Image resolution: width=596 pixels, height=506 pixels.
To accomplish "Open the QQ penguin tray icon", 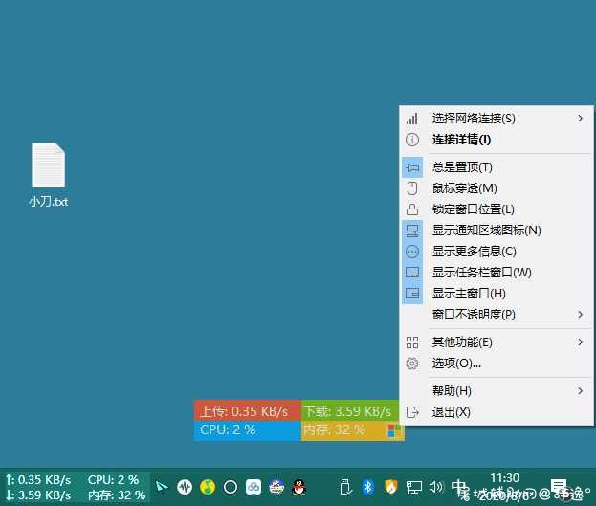I will point(299,487).
